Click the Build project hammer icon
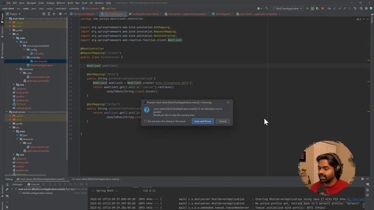Image resolution: width=374 pixels, height=210 pixels. [x=266, y=8]
